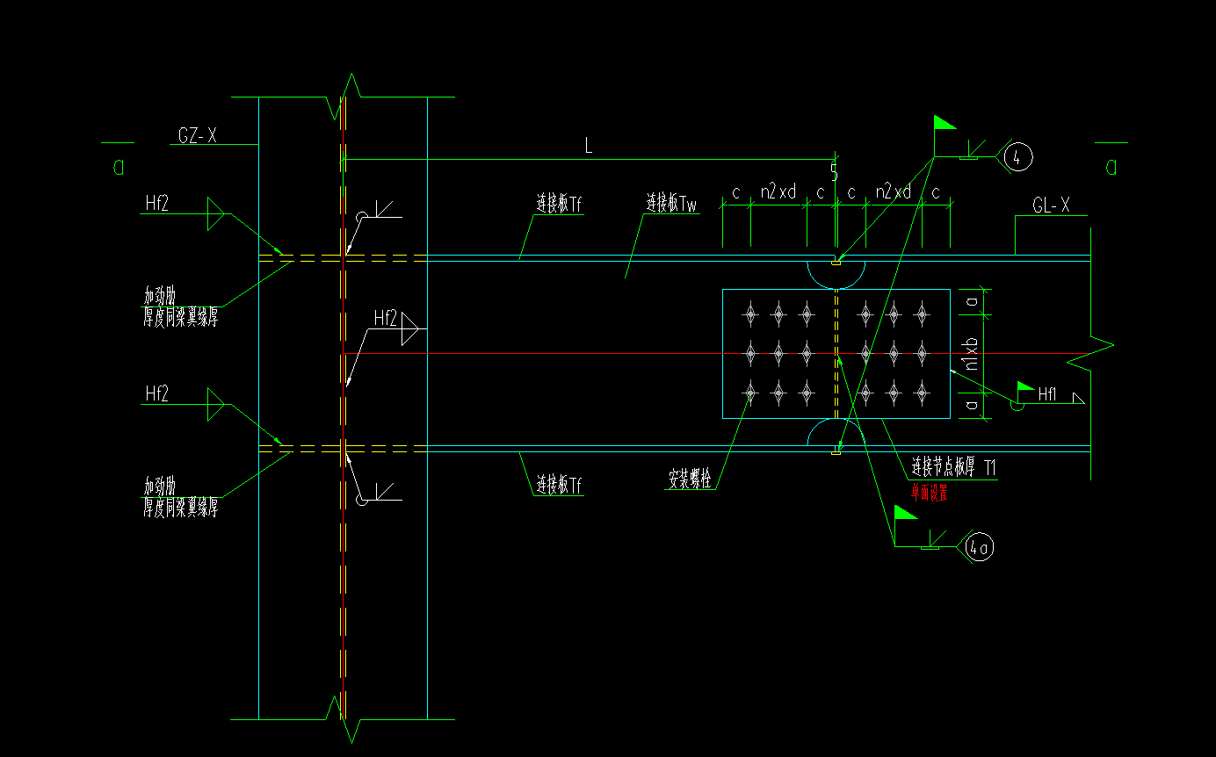Select the GZ-X column label
This screenshot has height=757, width=1216.
pyautogui.click(x=197, y=135)
